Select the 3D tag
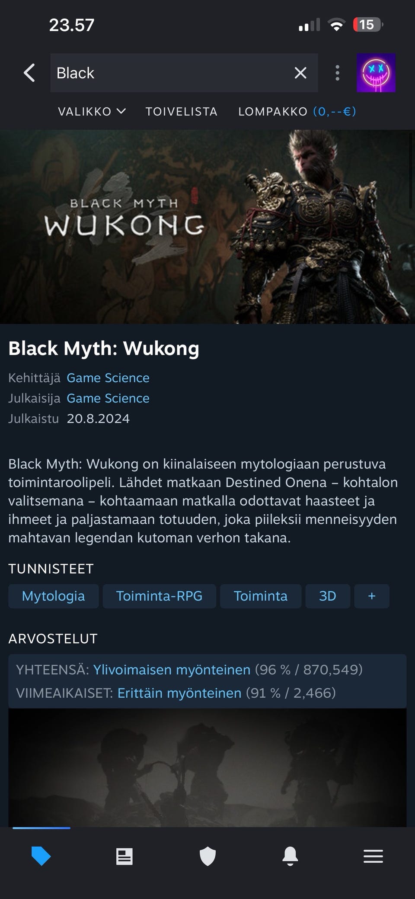The height and width of the screenshot is (899, 415). 328,596
